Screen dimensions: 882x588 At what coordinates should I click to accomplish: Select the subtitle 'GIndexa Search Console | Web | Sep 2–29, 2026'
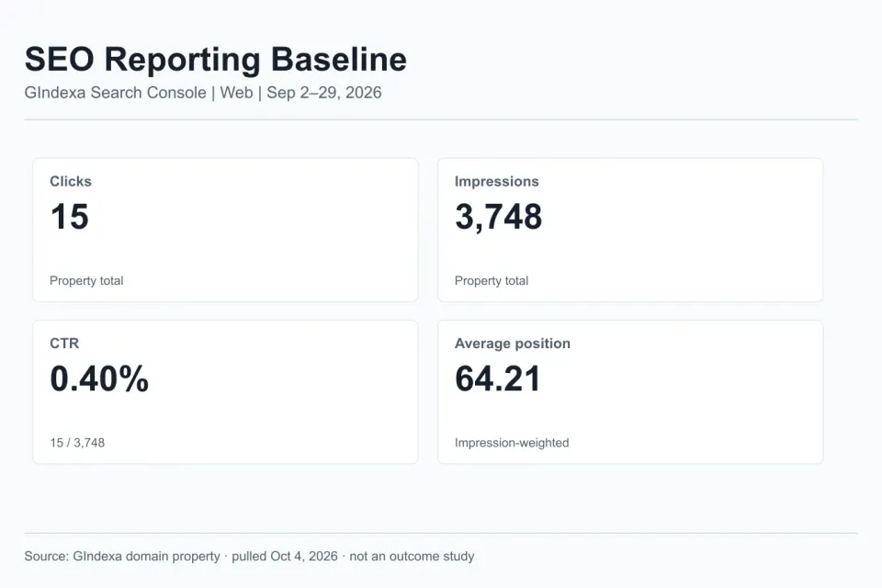click(203, 93)
